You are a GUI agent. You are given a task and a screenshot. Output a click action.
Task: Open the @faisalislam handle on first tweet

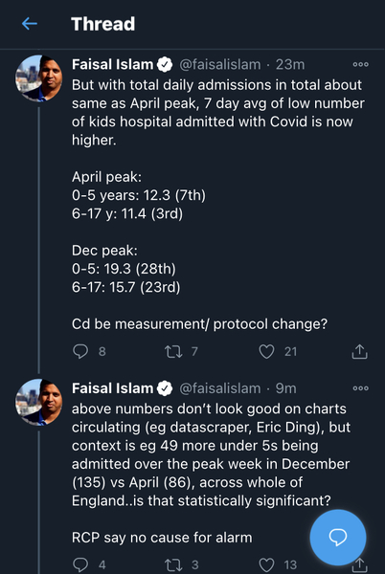click(x=219, y=64)
